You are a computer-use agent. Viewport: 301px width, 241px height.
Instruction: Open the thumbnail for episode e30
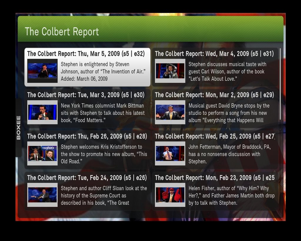point(42,112)
